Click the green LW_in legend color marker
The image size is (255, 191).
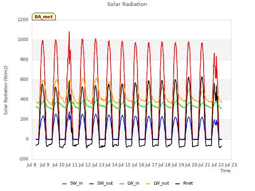click(122, 184)
